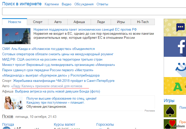Open the hearts card game icon
This screenshot has height=129, width=186.
click(x=170, y=124)
